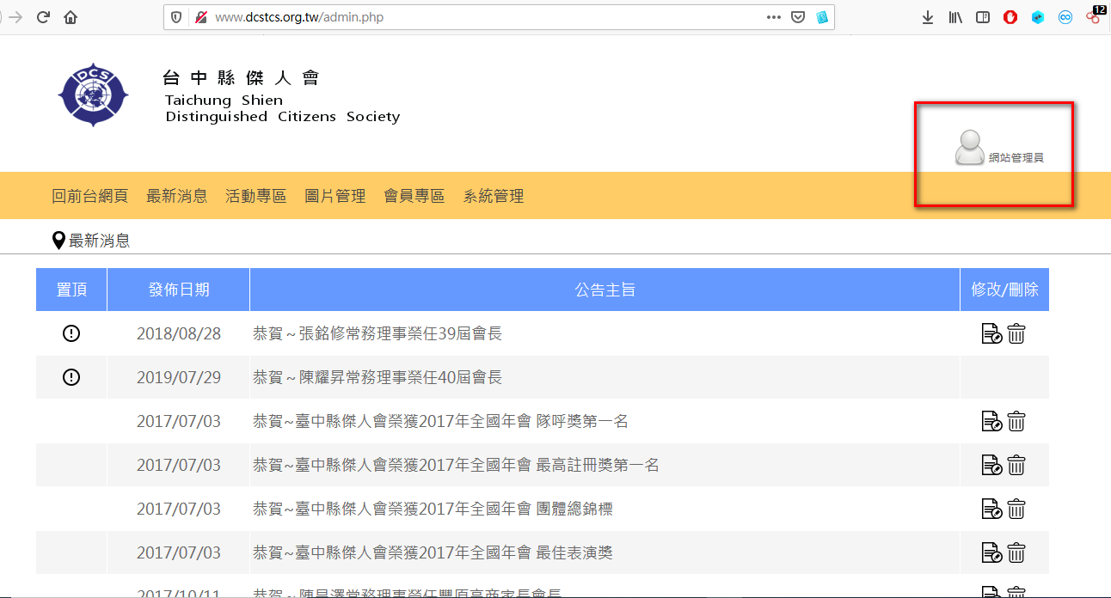Edit the 隊呼獎第一名 announcement
Viewport: 1111px width, 598px height.
pyautogui.click(x=991, y=421)
